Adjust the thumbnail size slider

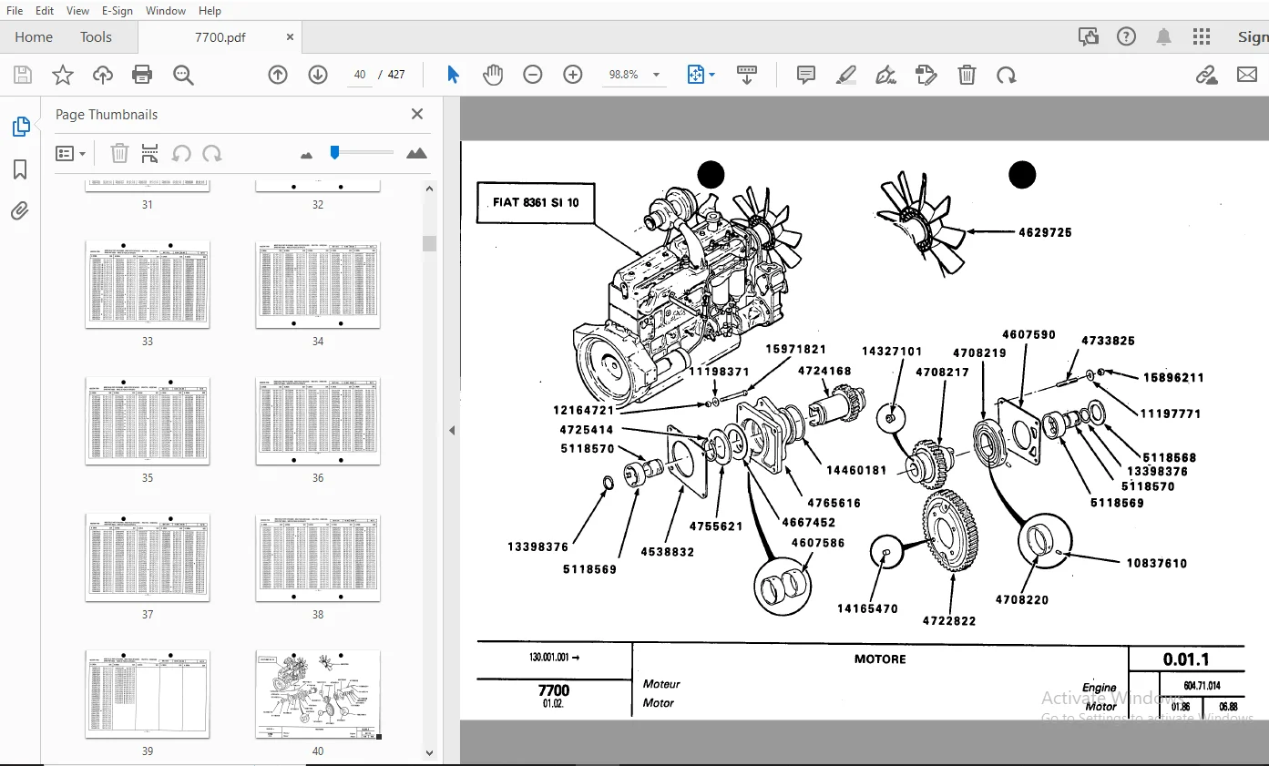(334, 152)
